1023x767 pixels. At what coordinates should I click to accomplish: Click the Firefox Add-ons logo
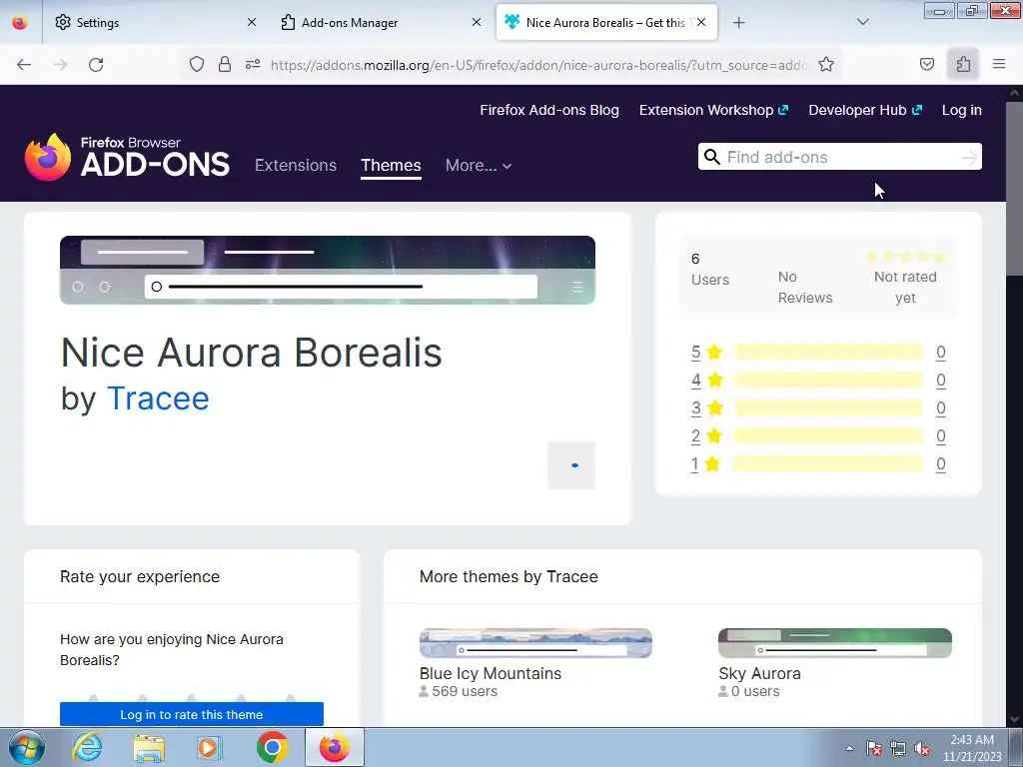click(127, 157)
